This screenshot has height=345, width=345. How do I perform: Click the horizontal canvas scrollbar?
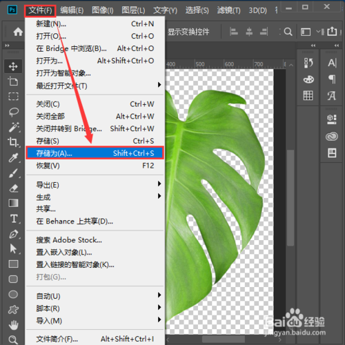point(223,339)
